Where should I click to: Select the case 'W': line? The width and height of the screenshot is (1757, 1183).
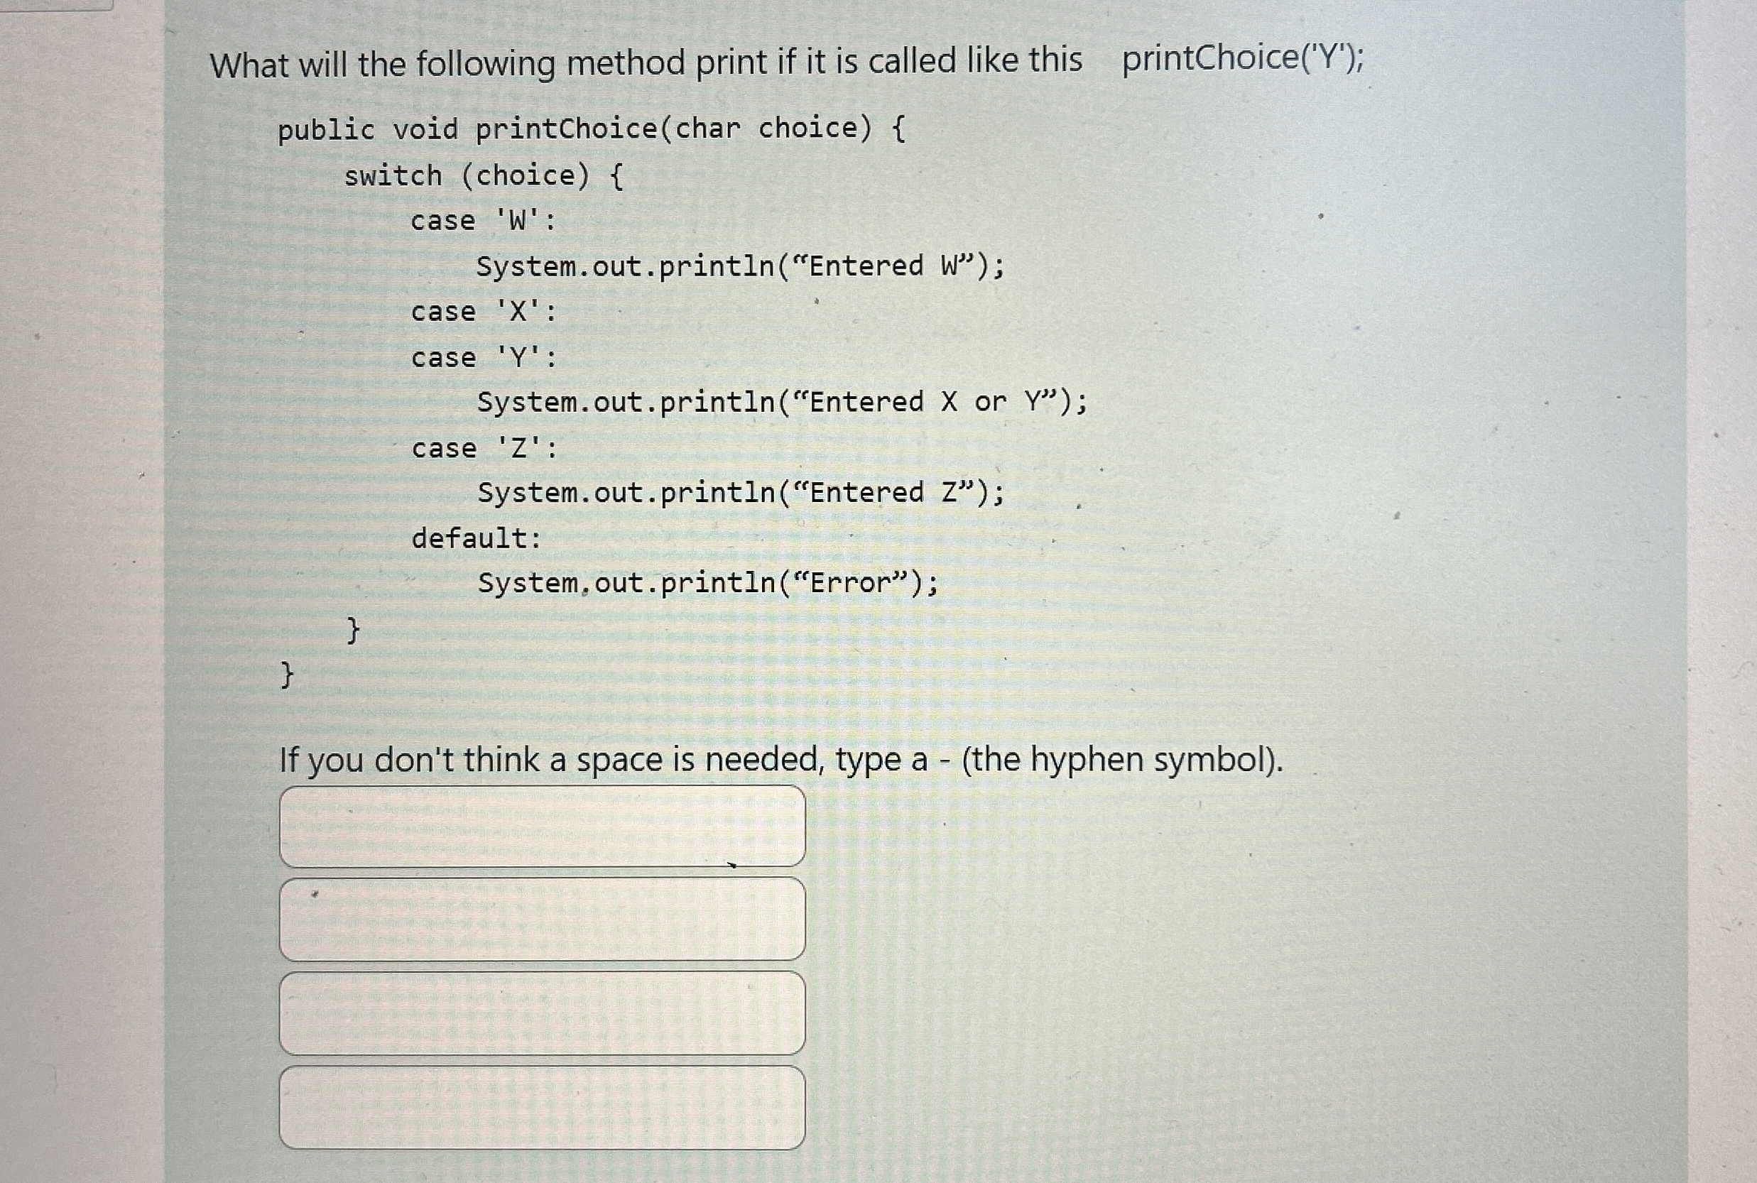483,220
